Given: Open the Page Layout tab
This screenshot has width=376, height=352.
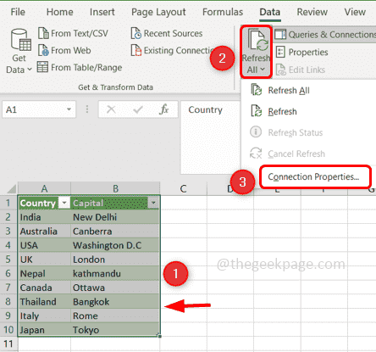Looking at the screenshot, I should pyautogui.click(x=158, y=12).
